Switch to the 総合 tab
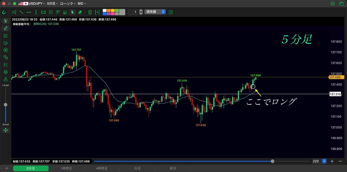347x172 pixels. [x=173, y=168]
